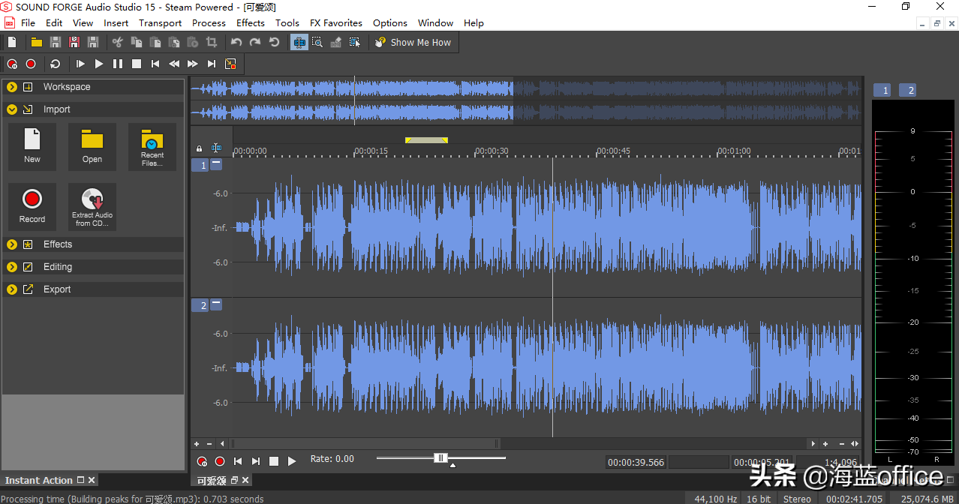
Task: Click the Undo arrow in the toolbar
Action: tap(236, 43)
